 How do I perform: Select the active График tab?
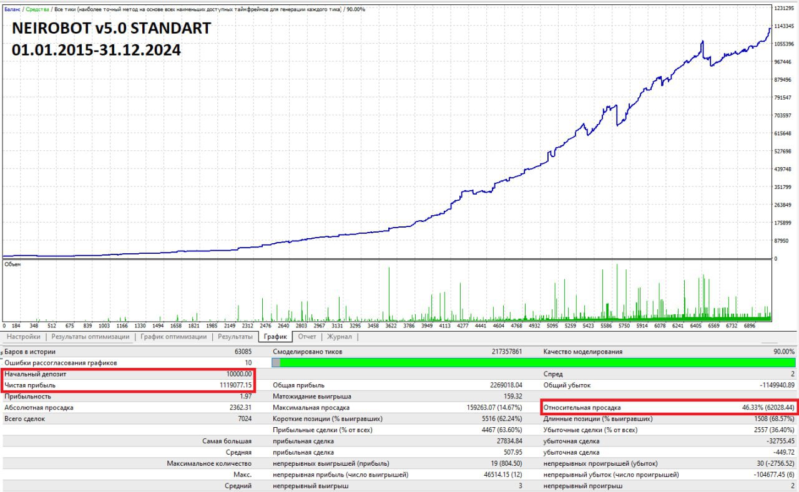tap(275, 337)
